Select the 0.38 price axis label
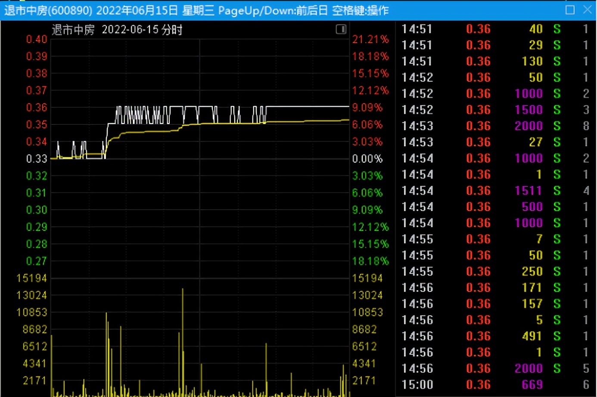 click(37, 73)
